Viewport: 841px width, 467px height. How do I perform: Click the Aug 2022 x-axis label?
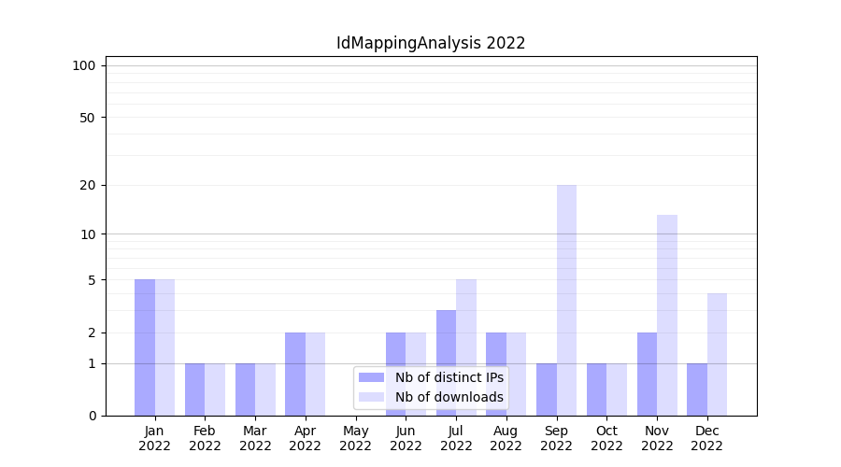coord(506,438)
